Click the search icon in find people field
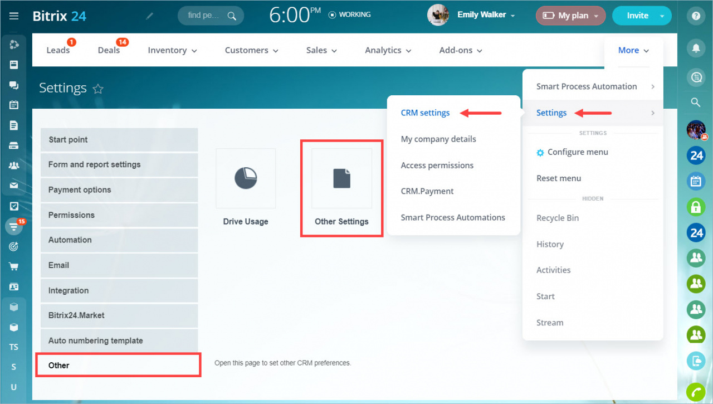 click(x=232, y=16)
